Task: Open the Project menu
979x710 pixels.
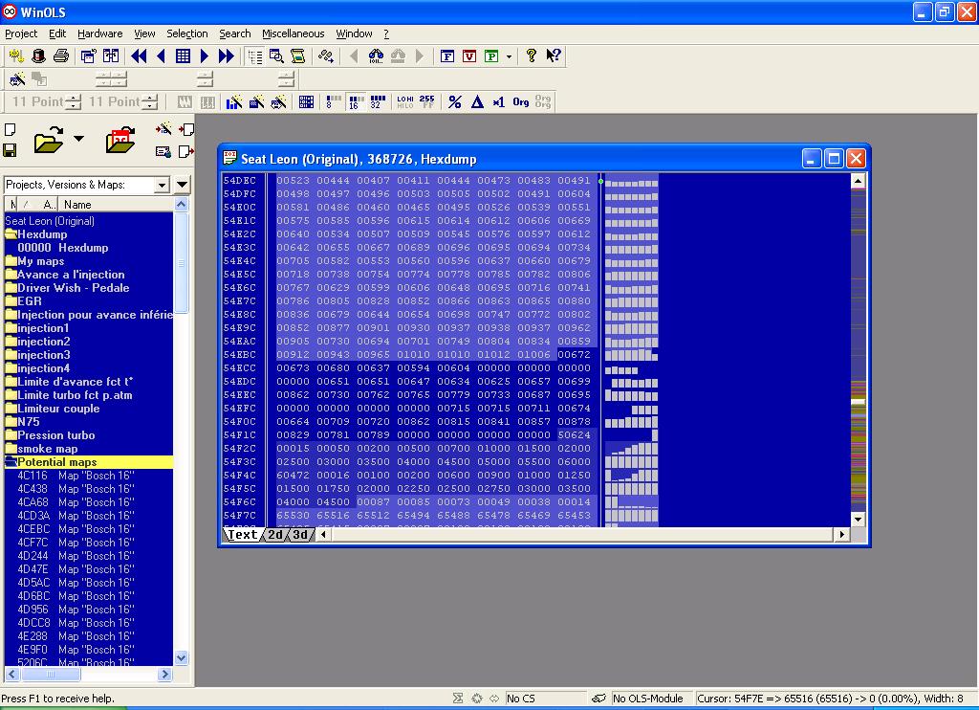Action: coord(21,33)
